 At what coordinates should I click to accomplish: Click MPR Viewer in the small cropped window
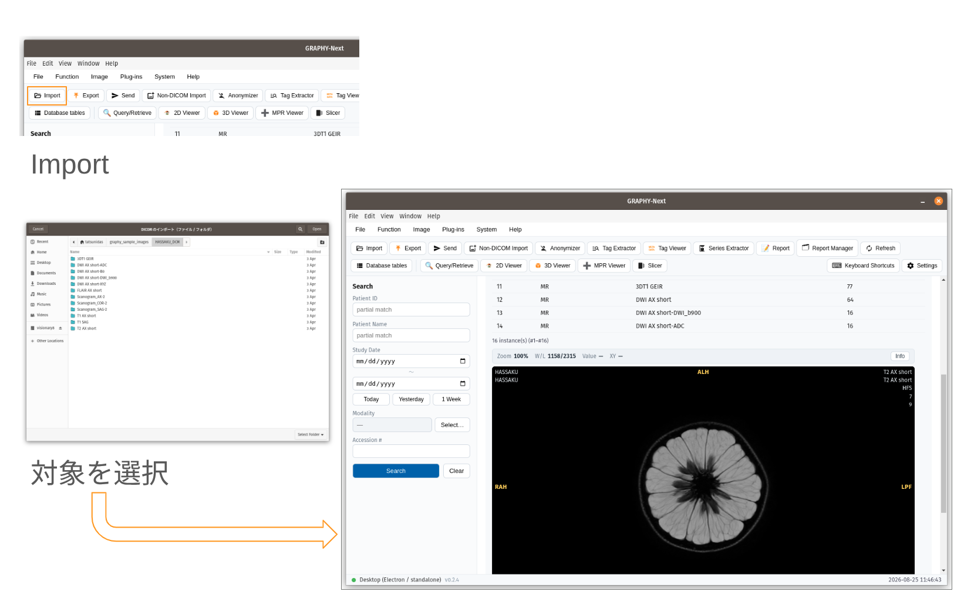(282, 113)
